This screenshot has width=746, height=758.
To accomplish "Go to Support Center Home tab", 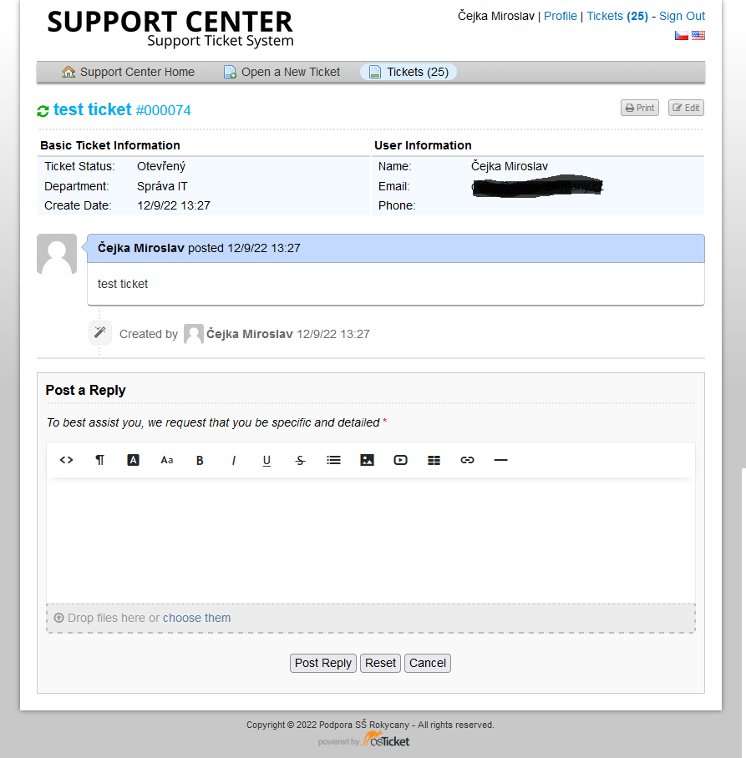I will (128, 72).
